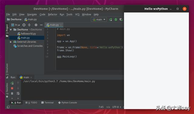Click the main.py breadcrumb in navigation bar
The image size is (194, 114).
point(31,19)
